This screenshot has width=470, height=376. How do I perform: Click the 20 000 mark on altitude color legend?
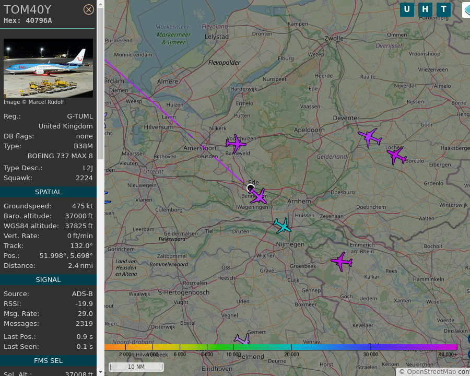pos(291,354)
